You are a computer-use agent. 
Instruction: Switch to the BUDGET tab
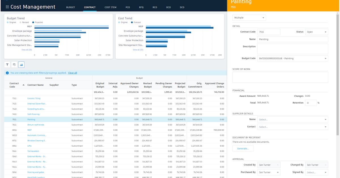(x=70, y=7)
